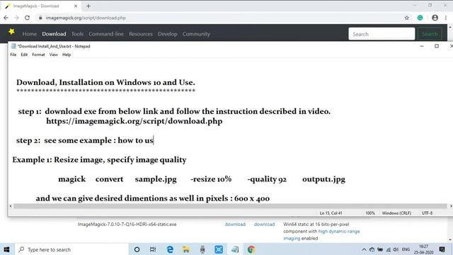Show hidden tray icons chevron

[364, 249]
